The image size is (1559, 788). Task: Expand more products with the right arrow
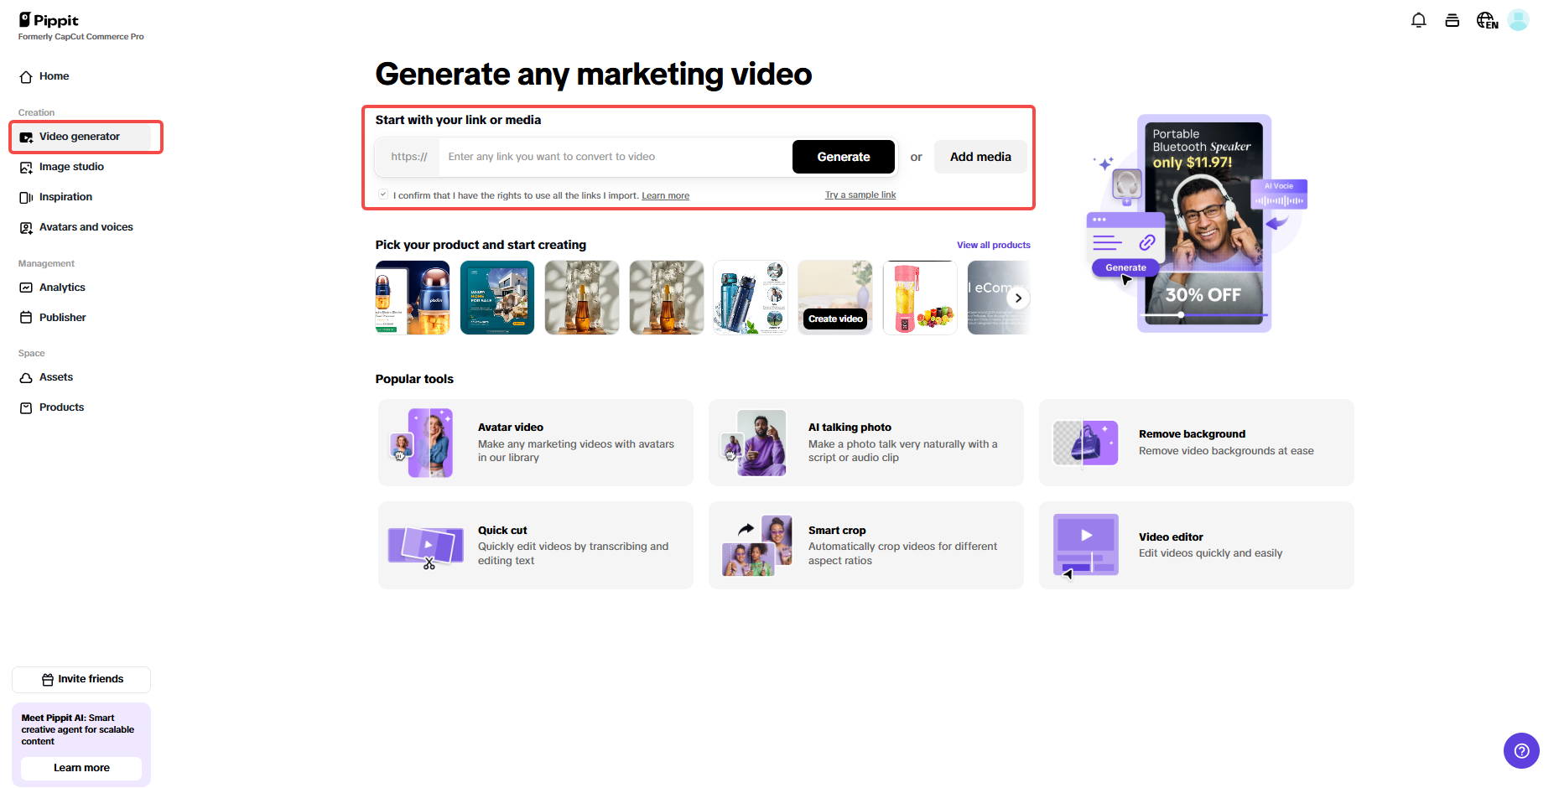tap(1018, 298)
